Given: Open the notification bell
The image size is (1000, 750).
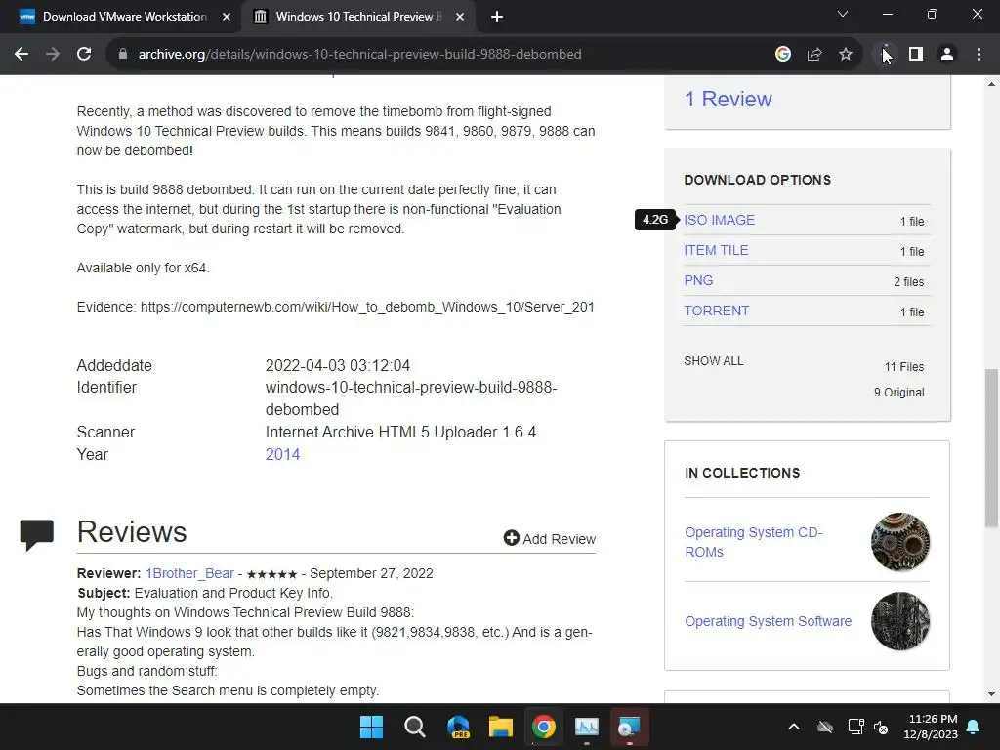Looking at the screenshot, I should point(974,727).
